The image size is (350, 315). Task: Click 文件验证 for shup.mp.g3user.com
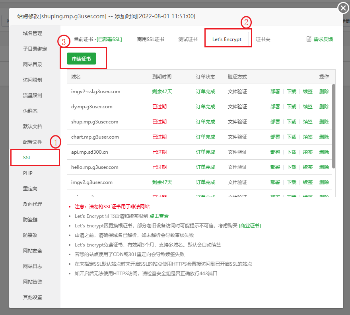[237, 122]
